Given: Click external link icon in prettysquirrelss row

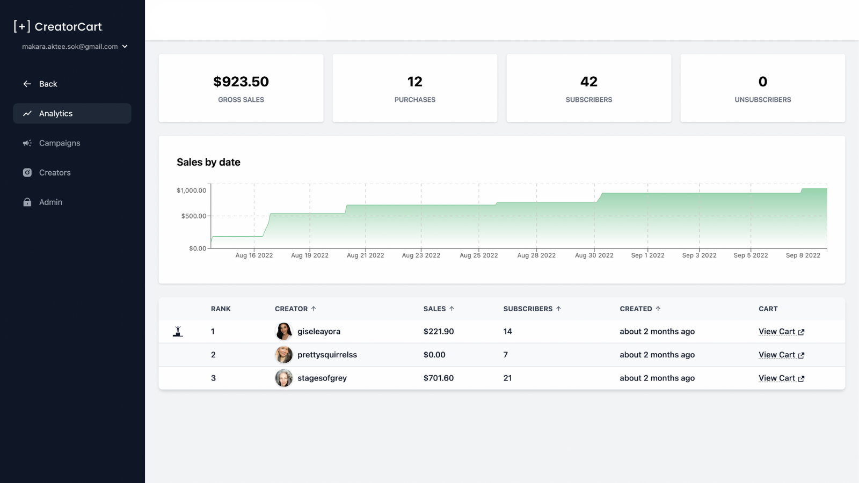Looking at the screenshot, I should 801,355.
